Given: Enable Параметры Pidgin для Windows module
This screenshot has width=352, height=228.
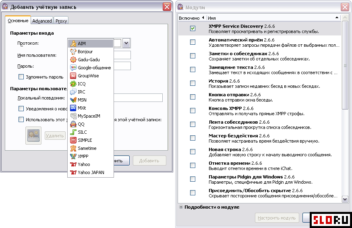Looking at the screenshot, I should point(193,179).
